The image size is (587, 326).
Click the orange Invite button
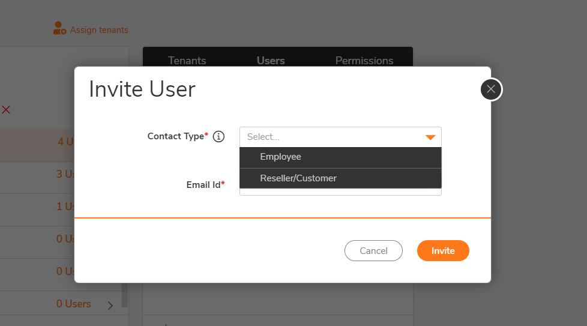pos(443,251)
